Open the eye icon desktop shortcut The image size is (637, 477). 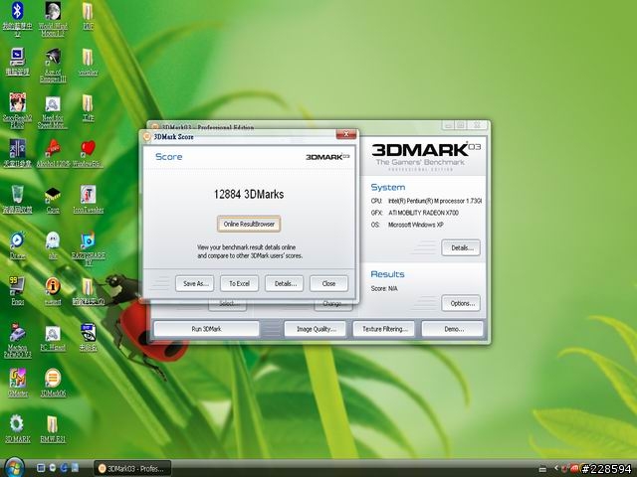(88, 337)
